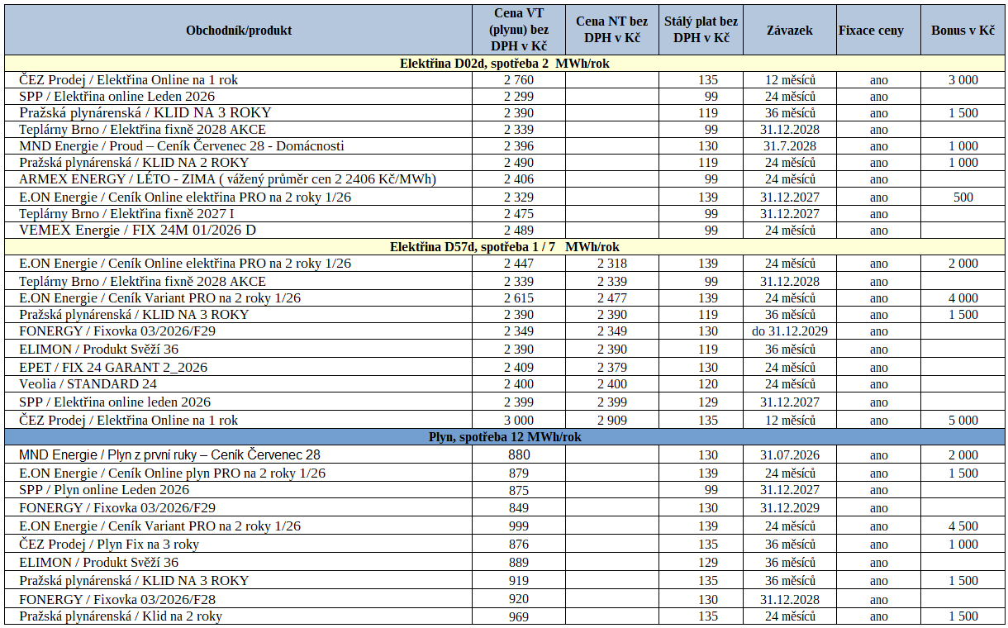Select the MND Energie Plyn z první ruky cell
The image size is (1008, 628).
coord(169,455)
